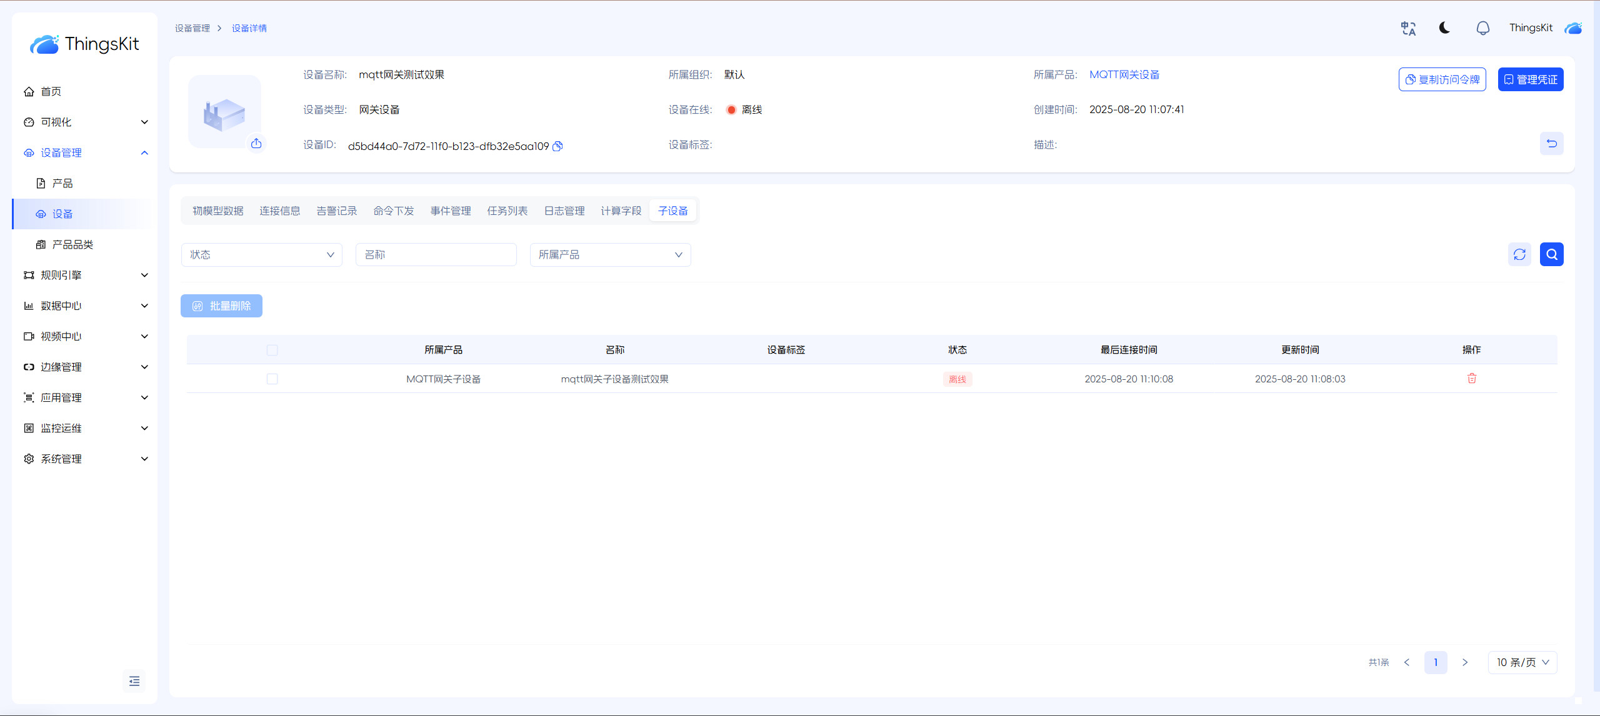Image resolution: width=1600 pixels, height=716 pixels.
Task: Click the refresh list icon
Action: tap(1519, 254)
